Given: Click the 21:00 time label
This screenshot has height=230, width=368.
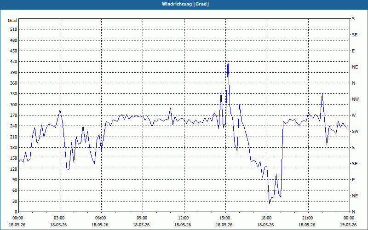Looking at the screenshot, I should click(x=307, y=218).
